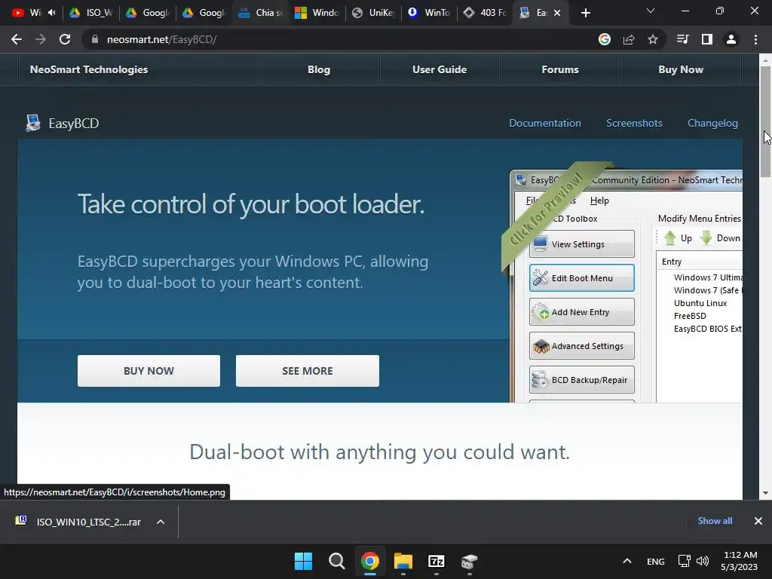Open Chrome from taskbar
Viewport: 772px width, 579px height.
pos(369,561)
